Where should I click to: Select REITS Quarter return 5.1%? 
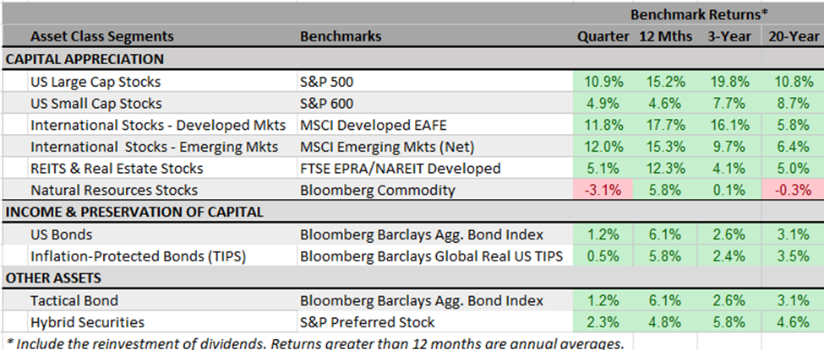(x=603, y=169)
